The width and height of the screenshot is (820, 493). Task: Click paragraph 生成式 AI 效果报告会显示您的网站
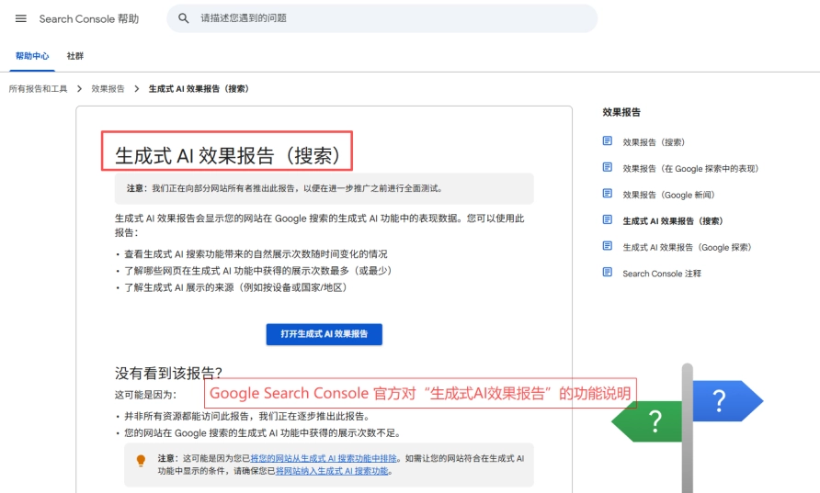tap(320, 225)
